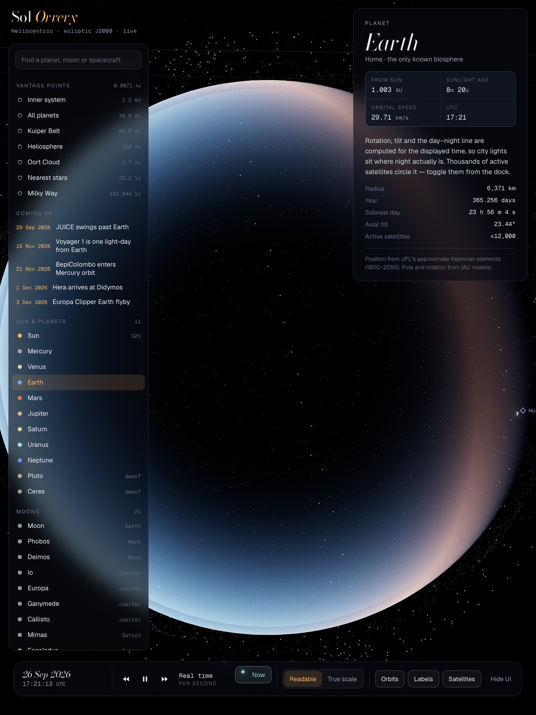The height and width of the screenshot is (715, 536).
Task: Select Ganymede in the moons list
Action: click(79, 604)
